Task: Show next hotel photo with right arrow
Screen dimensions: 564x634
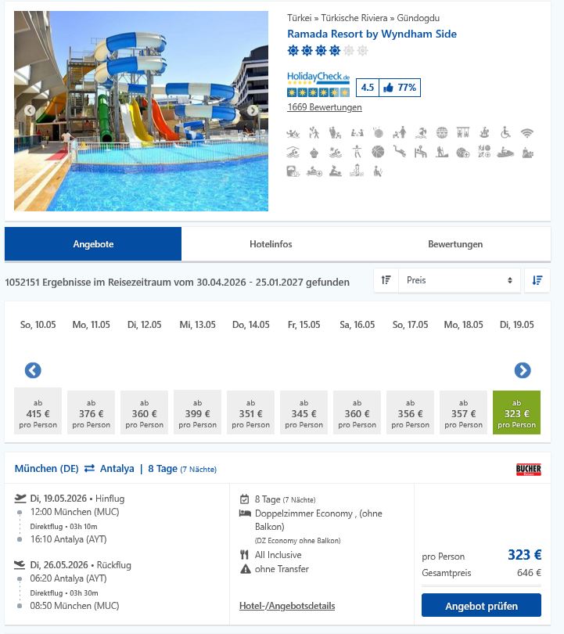Action: click(x=253, y=110)
